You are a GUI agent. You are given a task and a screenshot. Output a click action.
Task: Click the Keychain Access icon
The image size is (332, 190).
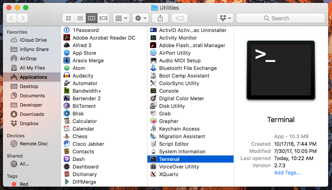(153, 128)
